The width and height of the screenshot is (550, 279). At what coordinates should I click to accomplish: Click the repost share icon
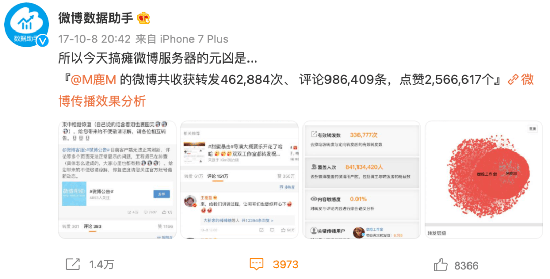point(73,264)
